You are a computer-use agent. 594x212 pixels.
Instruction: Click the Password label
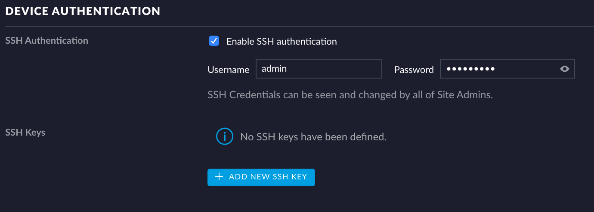(414, 70)
